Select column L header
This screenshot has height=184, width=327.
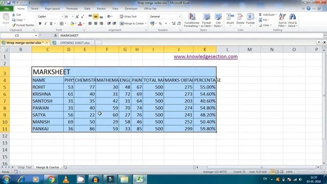227,50
